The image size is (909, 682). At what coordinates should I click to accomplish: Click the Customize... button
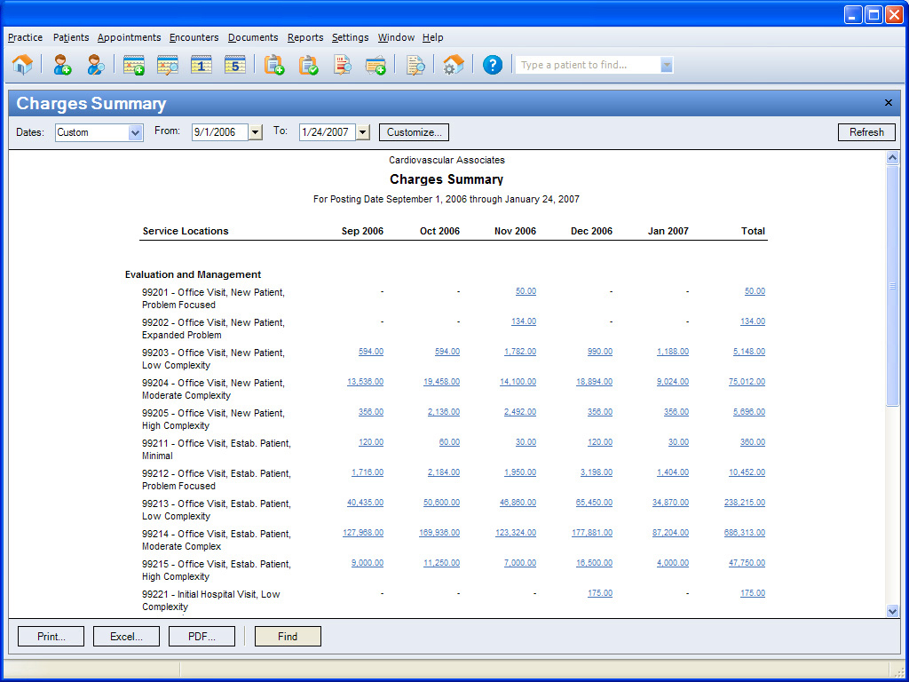point(414,132)
